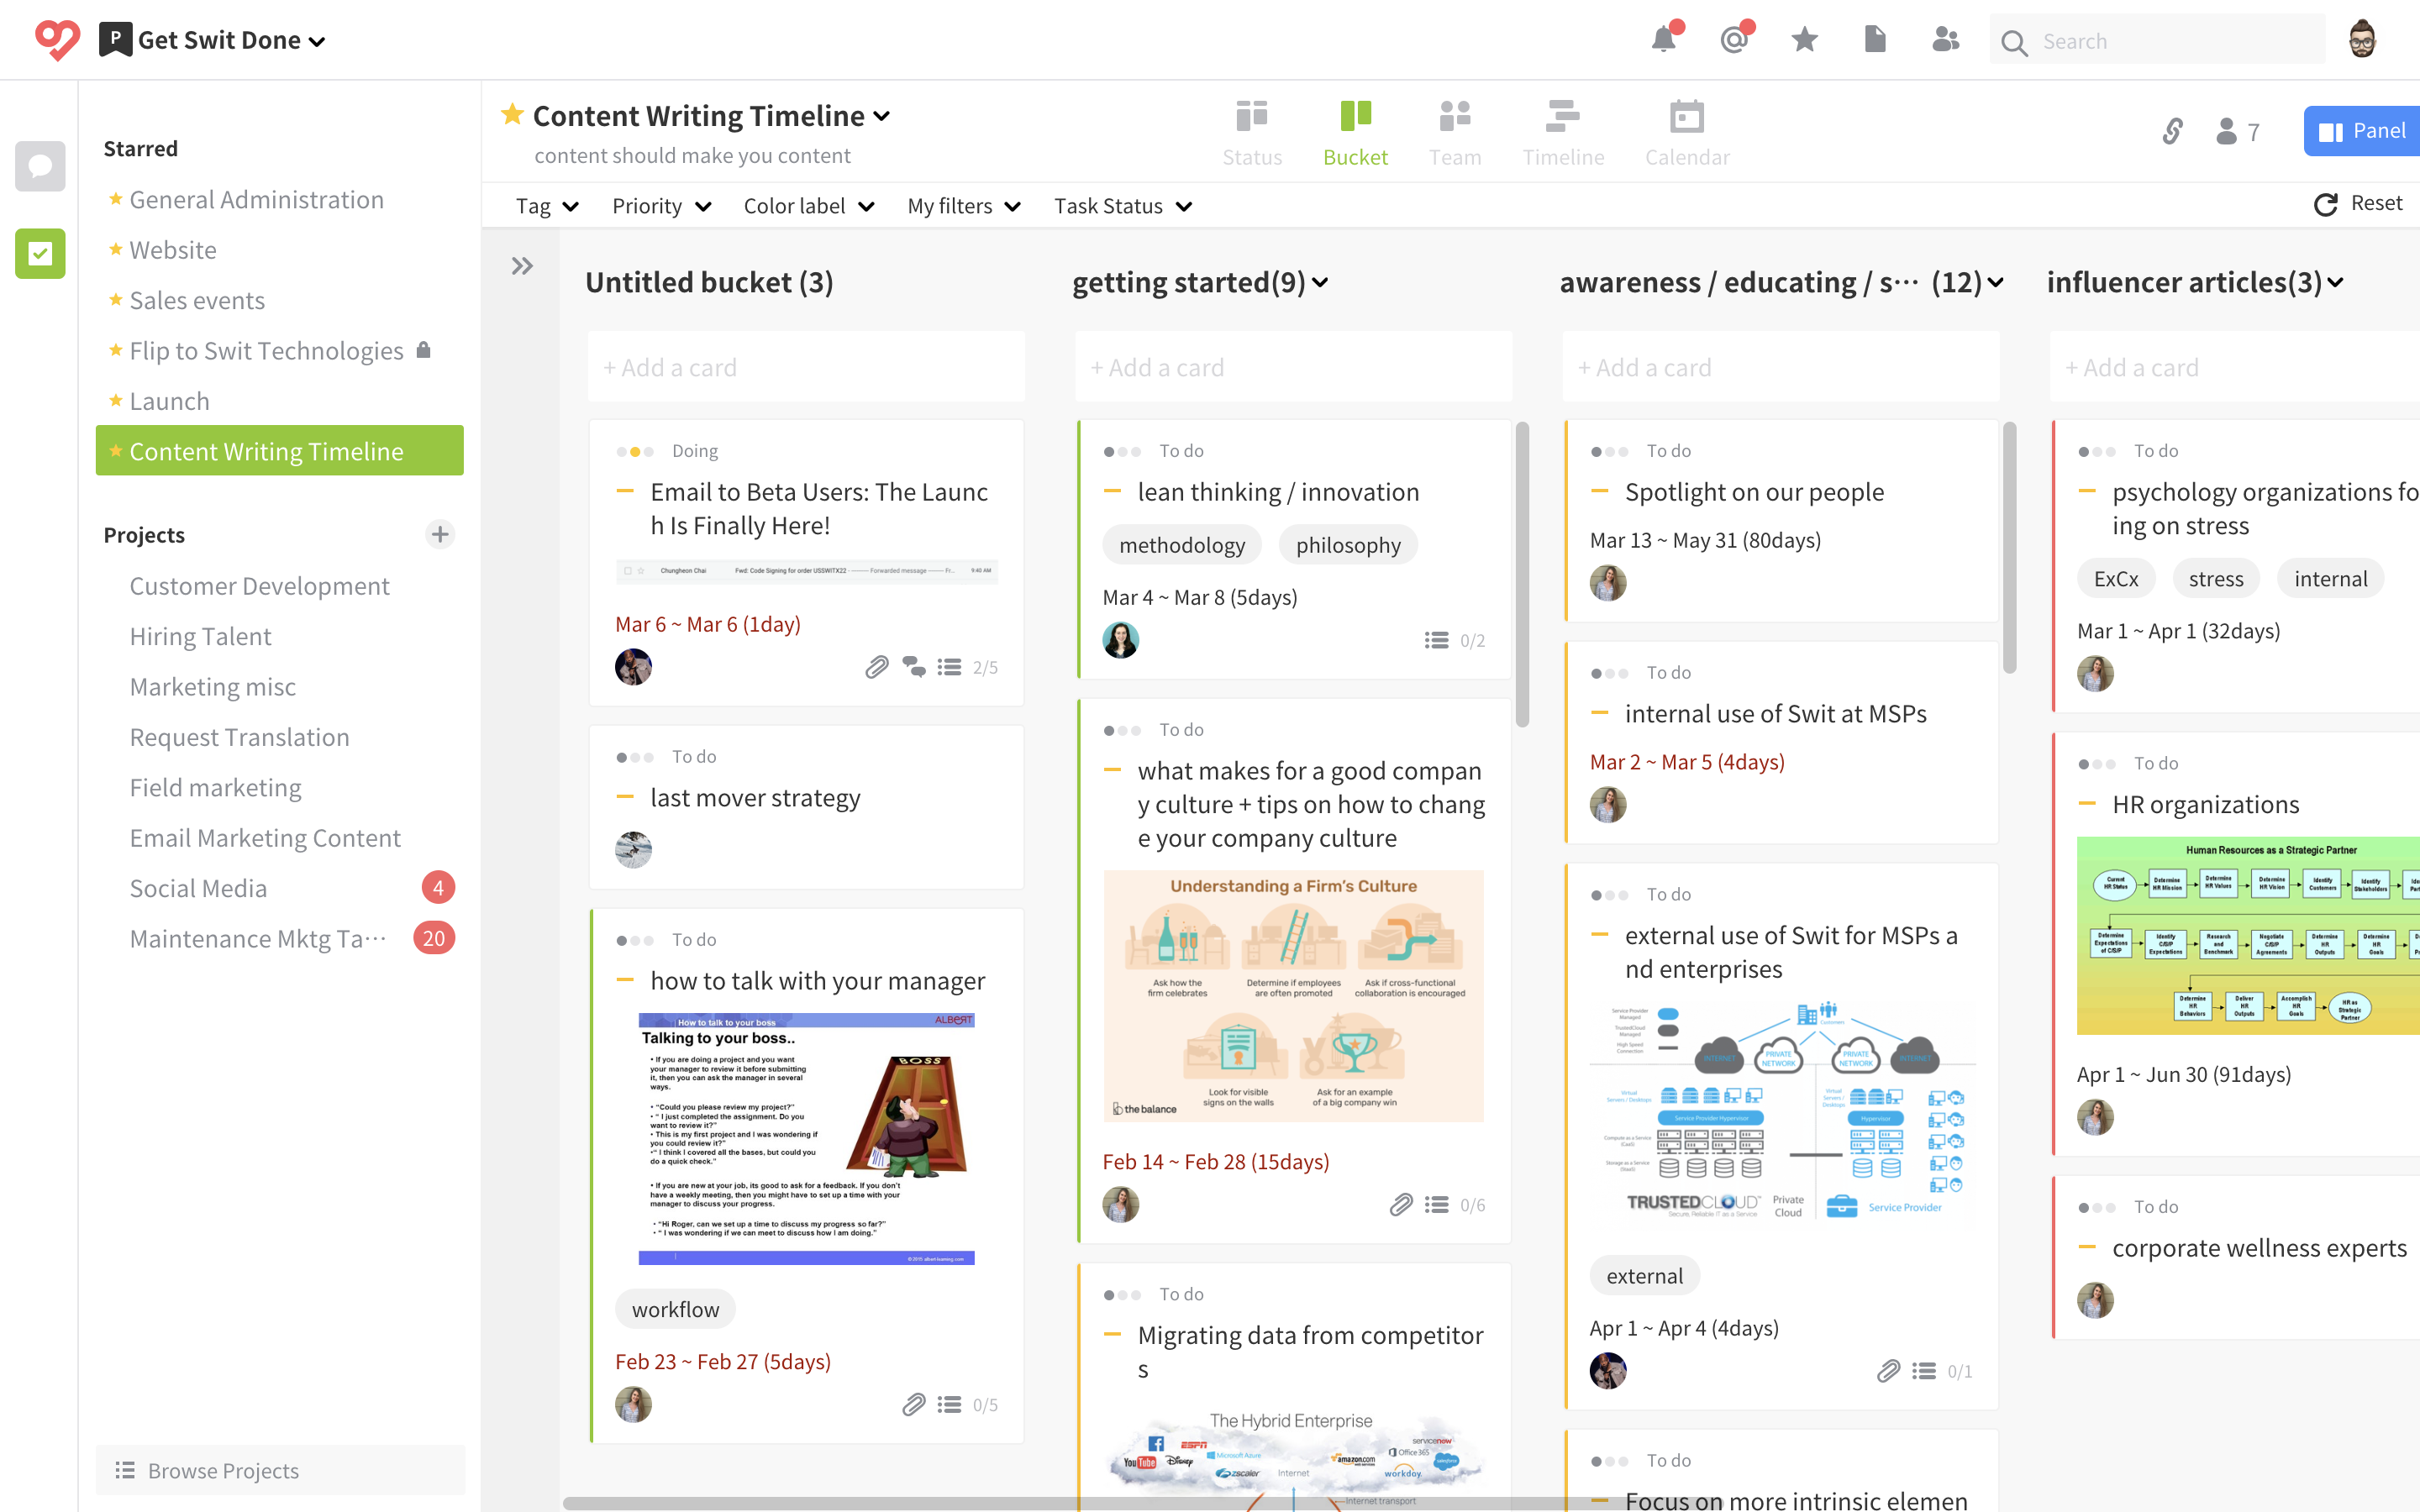Copy project link with the chain icon
This screenshot has width=2420, height=1512.
click(2172, 131)
